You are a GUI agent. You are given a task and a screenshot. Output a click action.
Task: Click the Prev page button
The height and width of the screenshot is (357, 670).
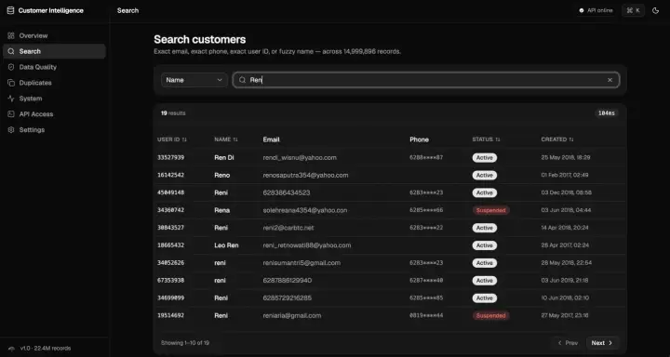[568, 343]
